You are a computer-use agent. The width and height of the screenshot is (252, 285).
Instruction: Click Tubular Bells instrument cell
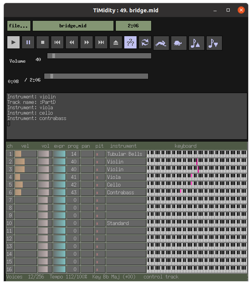pos(126,154)
